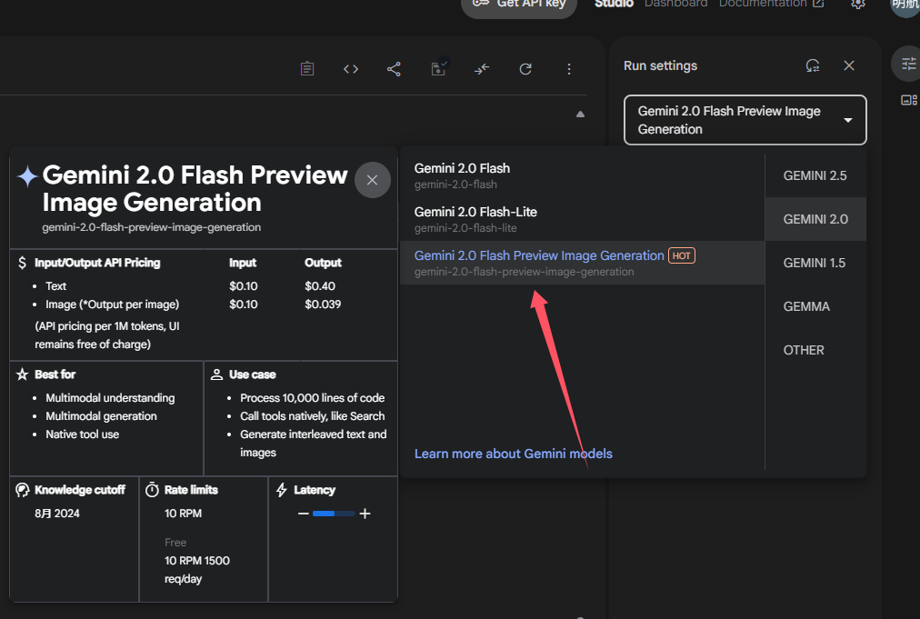The width and height of the screenshot is (920, 619).
Task: Click the Best for star icon
Action: tap(23, 374)
